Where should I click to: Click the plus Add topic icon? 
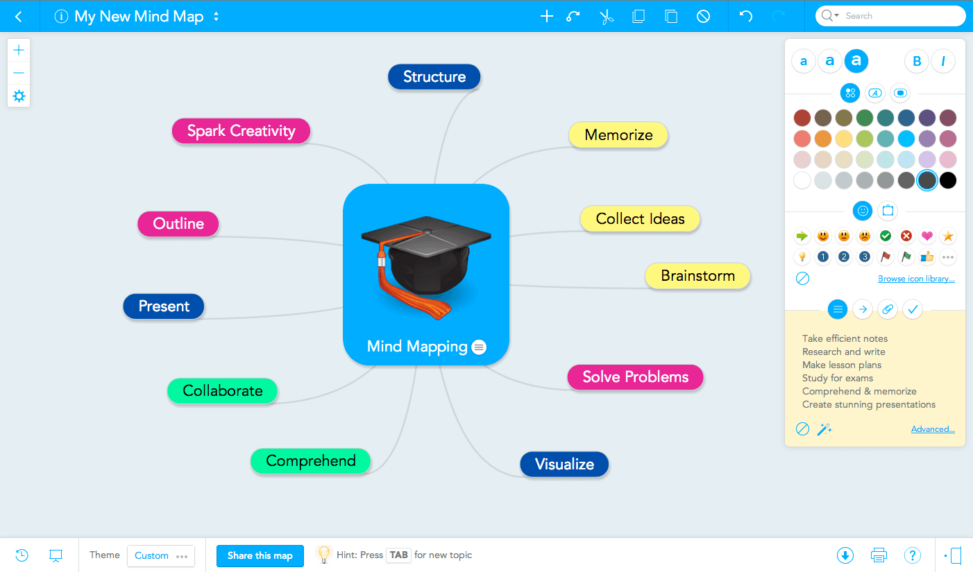(547, 17)
